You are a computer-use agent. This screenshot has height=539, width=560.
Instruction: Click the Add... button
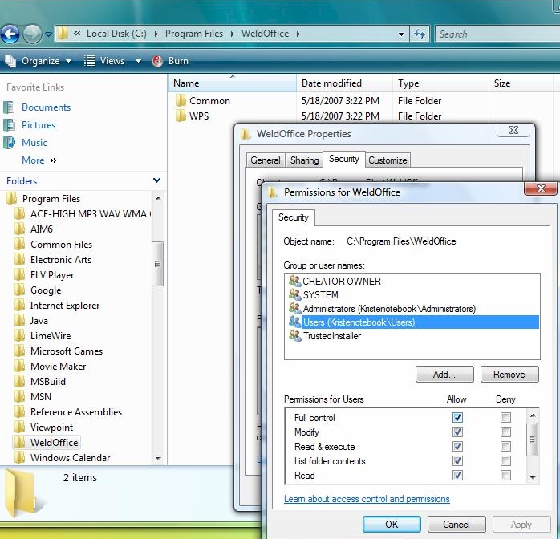coord(444,375)
